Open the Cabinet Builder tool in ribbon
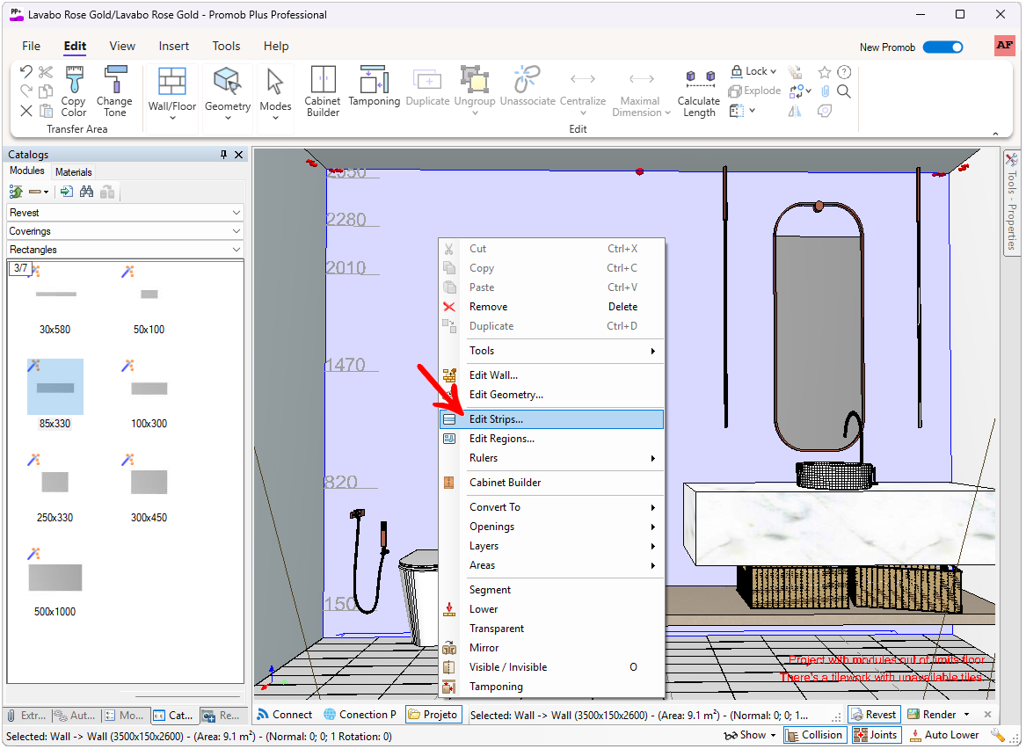Image resolution: width=1026 pixels, height=749 pixels. (x=323, y=91)
